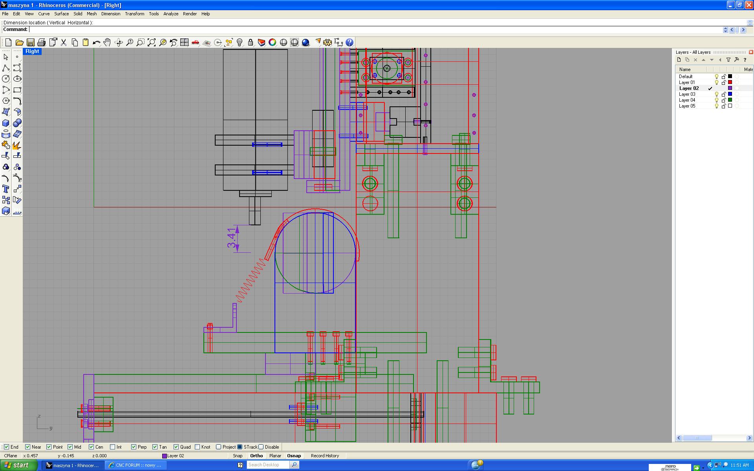Print the viewport via printer icon
Screen dimensions: 754x471
click(x=41, y=42)
